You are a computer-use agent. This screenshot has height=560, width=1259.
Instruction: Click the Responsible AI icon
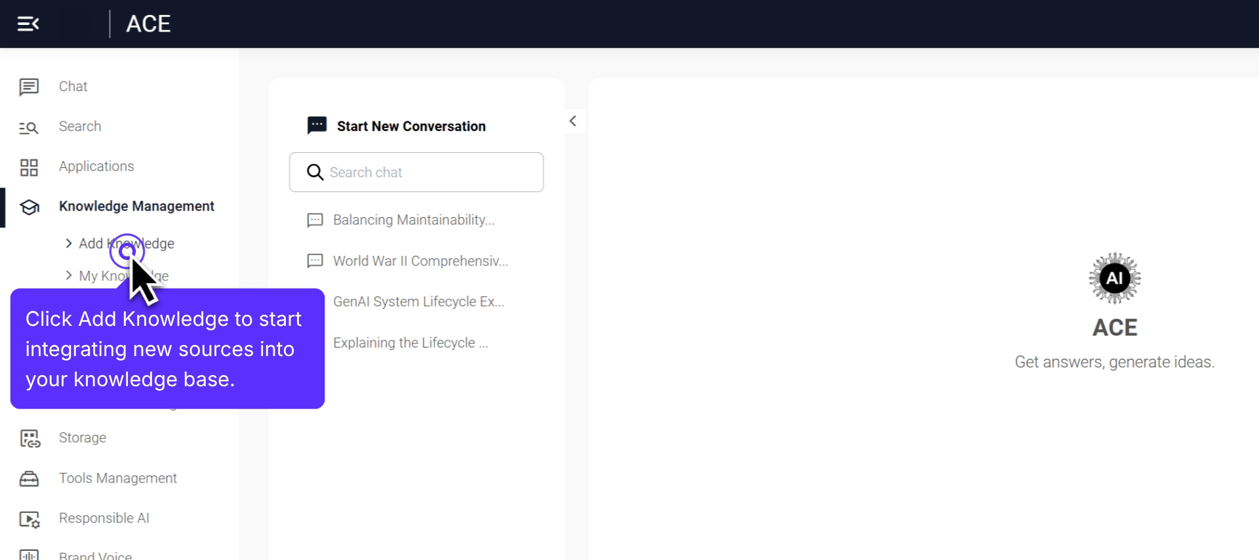tap(29, 519)
